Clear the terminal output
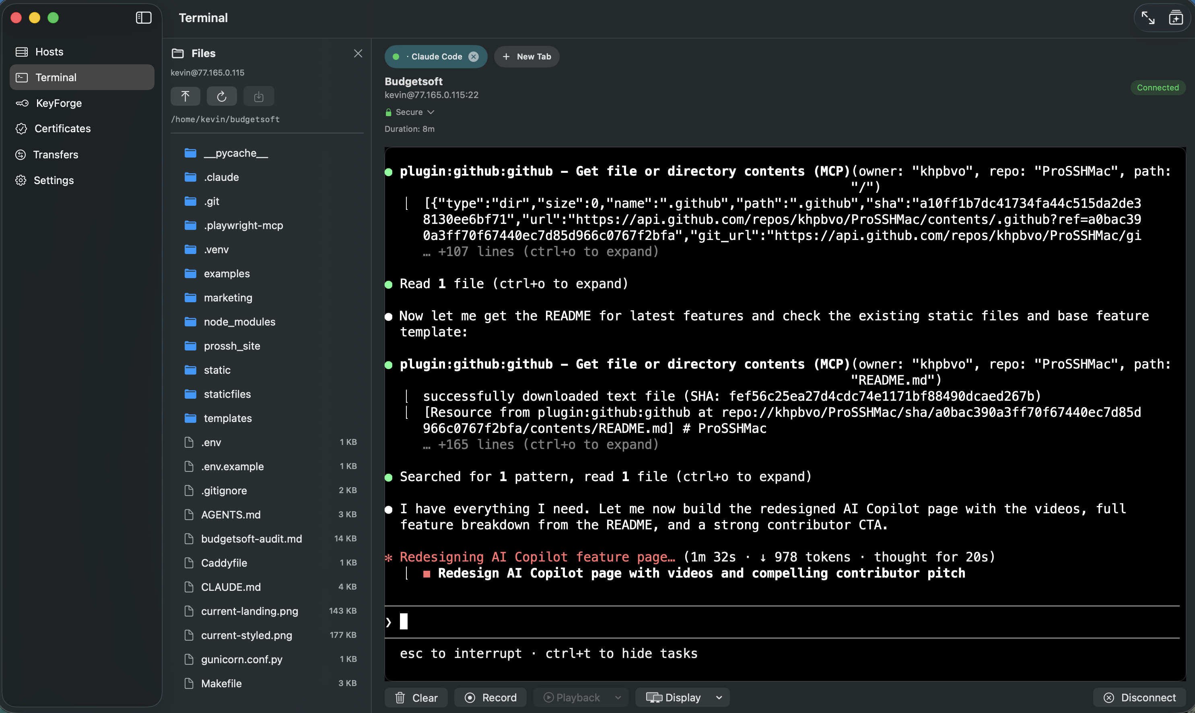This screenshot has height=713, width=1195. point(416,697)
